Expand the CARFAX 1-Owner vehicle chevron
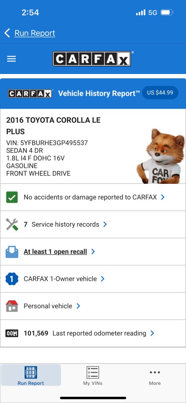This screenshot has width=186, height=403. pos(103,279)
